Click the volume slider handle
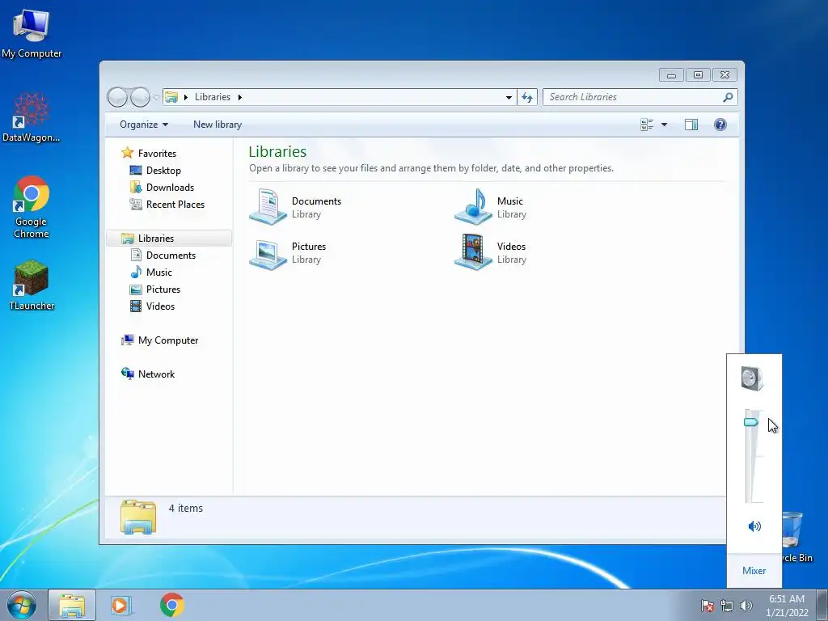828x621 pixels. pos(751,422)
